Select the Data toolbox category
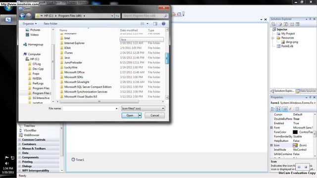Image resolution: width=317 pixels, height=178 pixels. click(x=25, y=153)
